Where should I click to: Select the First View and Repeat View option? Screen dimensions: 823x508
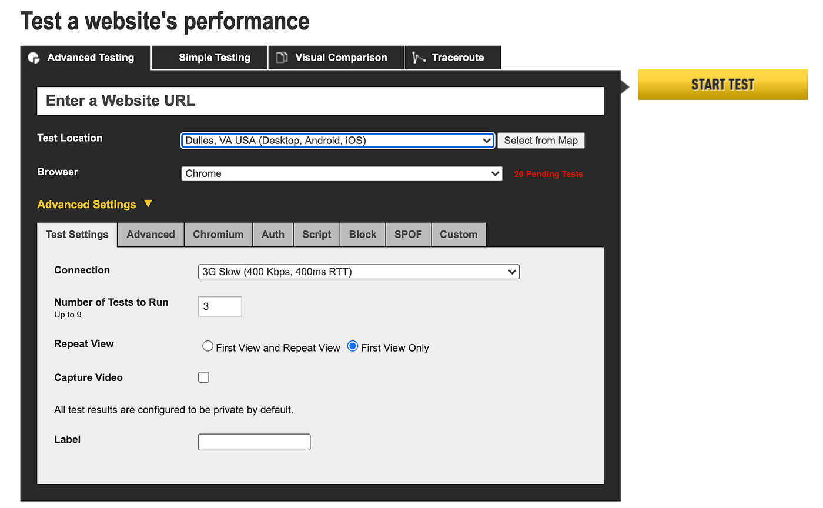208,346
